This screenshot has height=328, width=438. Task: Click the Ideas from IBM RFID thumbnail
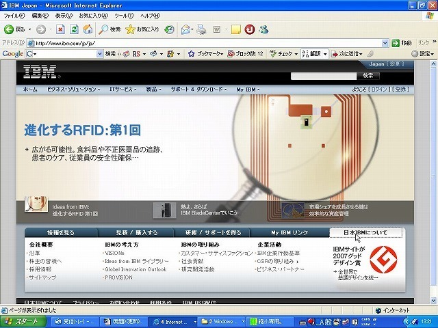click(36, 204)
